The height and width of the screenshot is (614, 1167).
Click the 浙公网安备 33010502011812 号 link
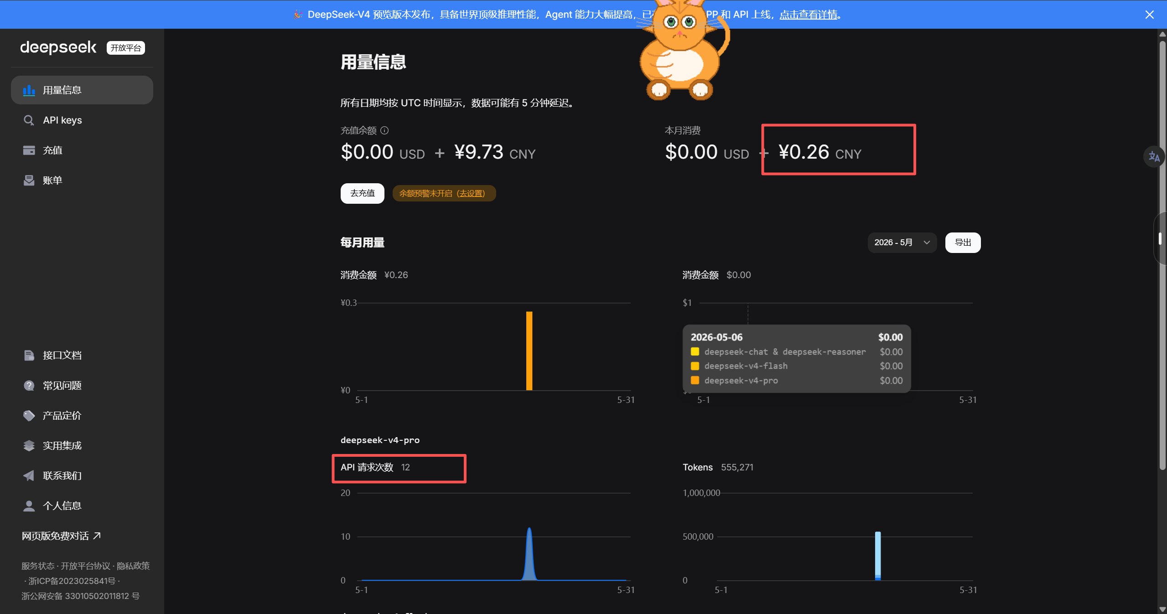tap(80, 596)
